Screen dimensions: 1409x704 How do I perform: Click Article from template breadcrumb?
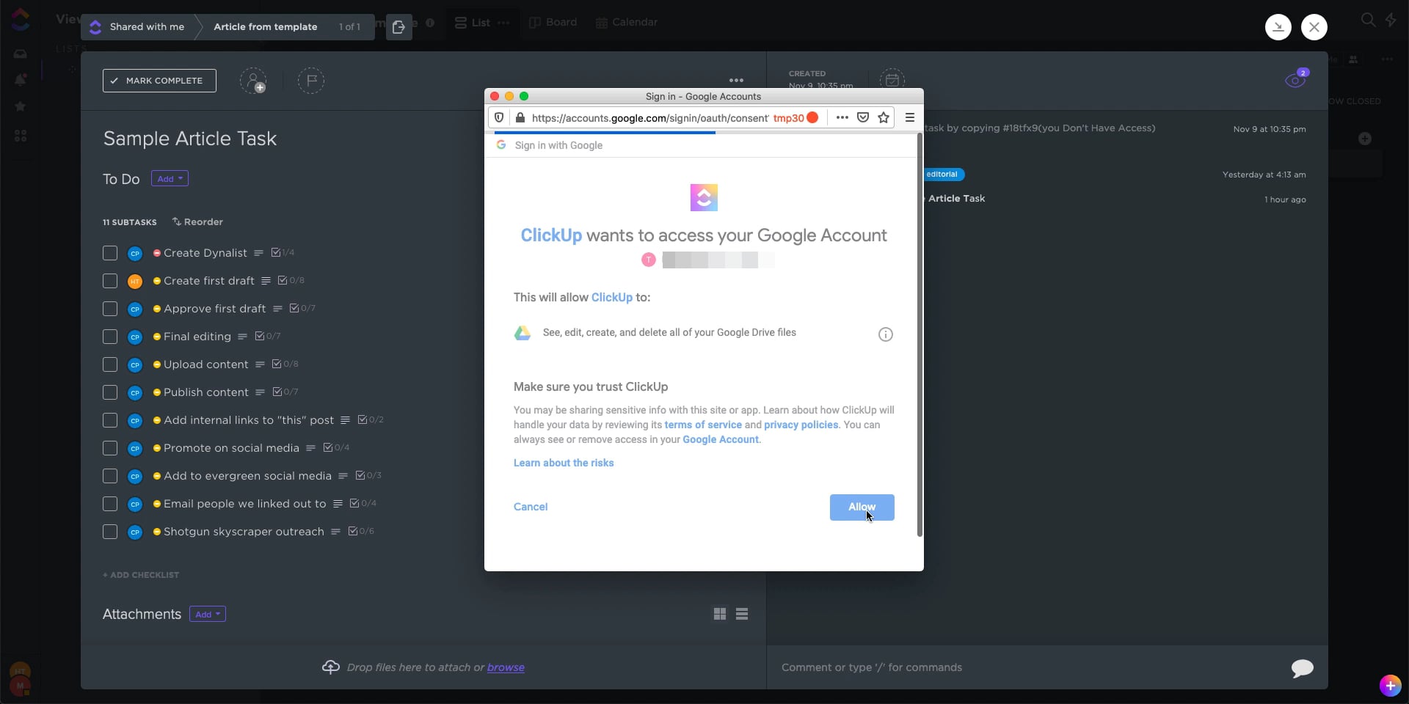point(266,26)
